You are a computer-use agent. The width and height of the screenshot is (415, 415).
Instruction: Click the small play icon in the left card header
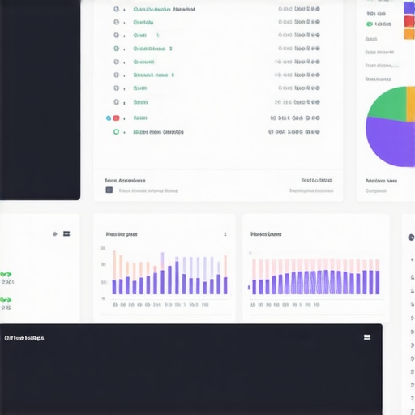55,233
